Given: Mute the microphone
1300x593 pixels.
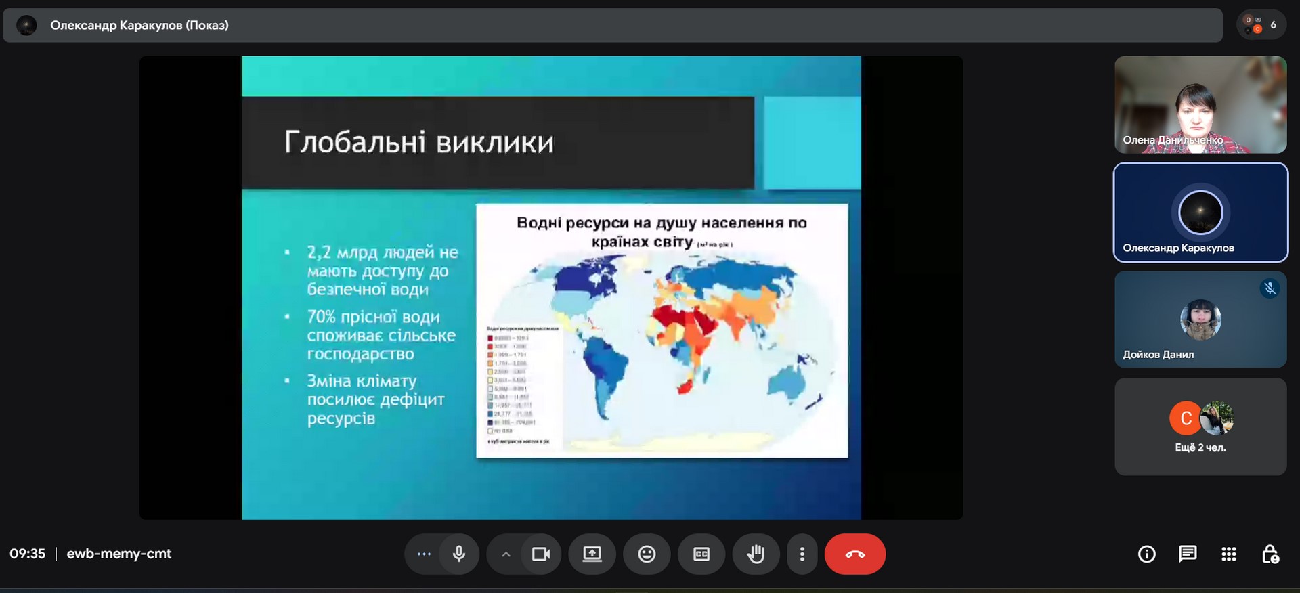Looking at the screenshot, I should coord(459,554).
